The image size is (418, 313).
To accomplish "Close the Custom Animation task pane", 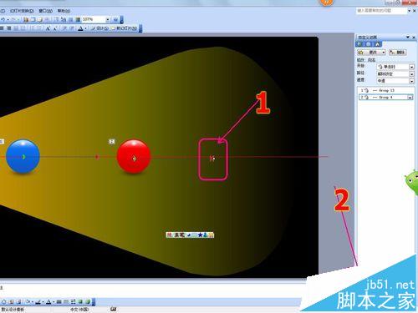I will coord(414,37).
